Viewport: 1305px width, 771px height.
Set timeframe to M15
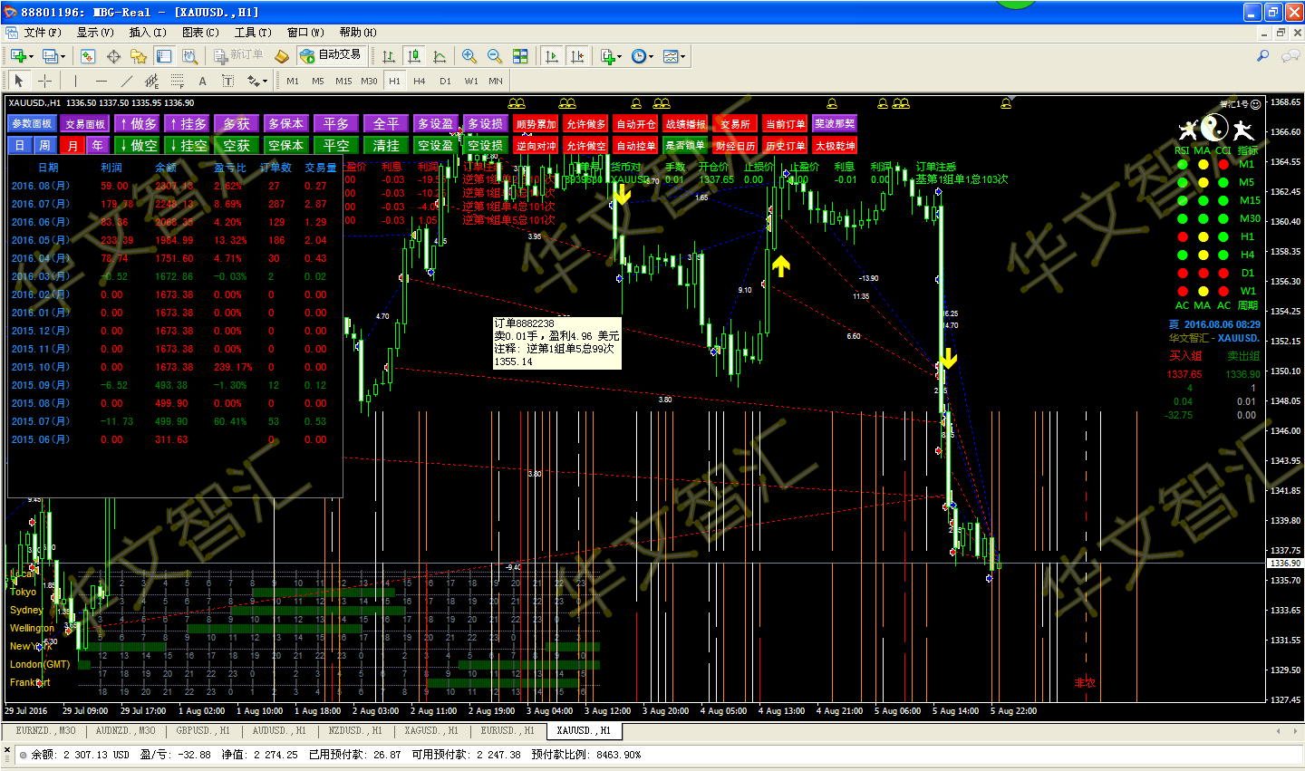(343, 81)
